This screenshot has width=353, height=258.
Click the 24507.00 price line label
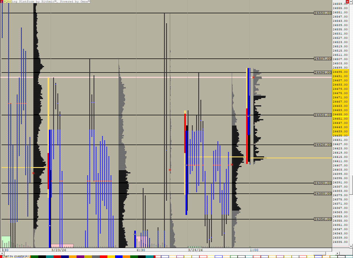pos(323,59)
